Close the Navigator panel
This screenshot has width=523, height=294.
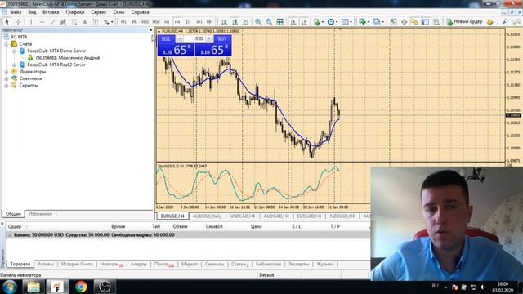tap(150, 30)
